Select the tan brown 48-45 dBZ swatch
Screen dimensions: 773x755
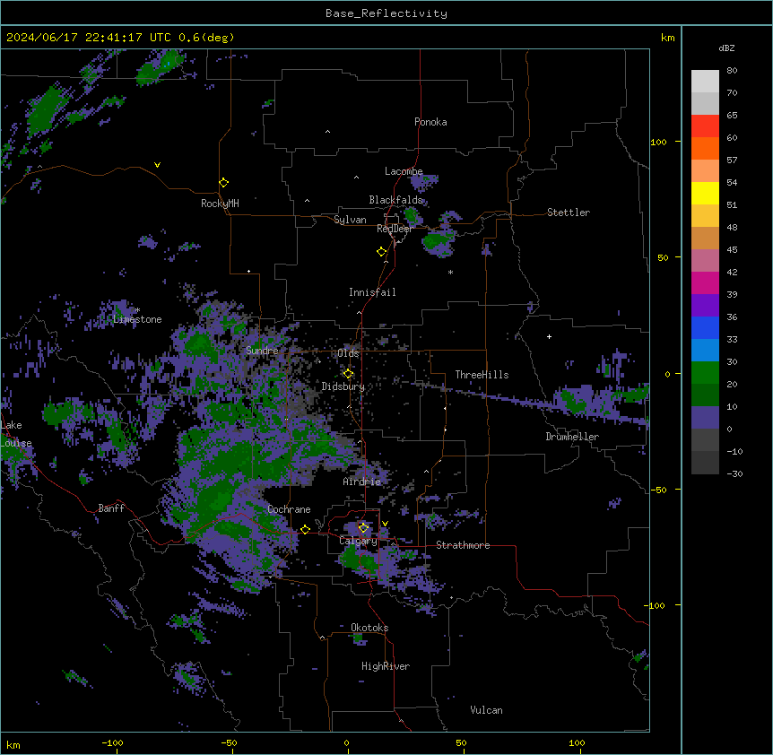[x=705, y=238]
